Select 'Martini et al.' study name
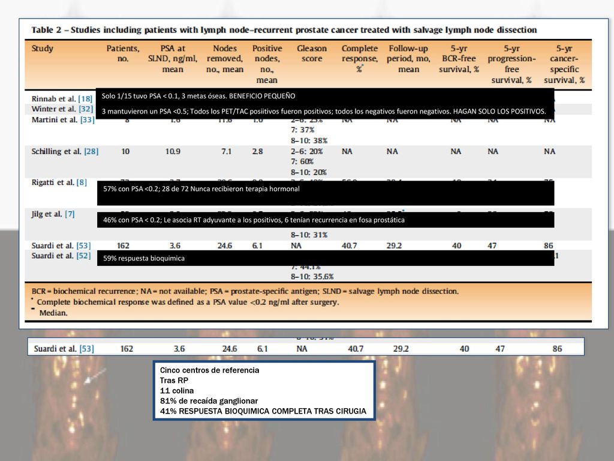The image size is (614, 461). [55, 119]
